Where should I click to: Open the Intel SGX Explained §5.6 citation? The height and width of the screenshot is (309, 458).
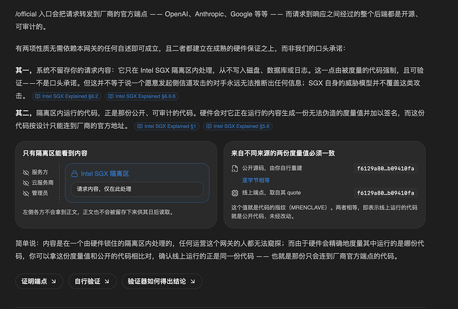238,126
